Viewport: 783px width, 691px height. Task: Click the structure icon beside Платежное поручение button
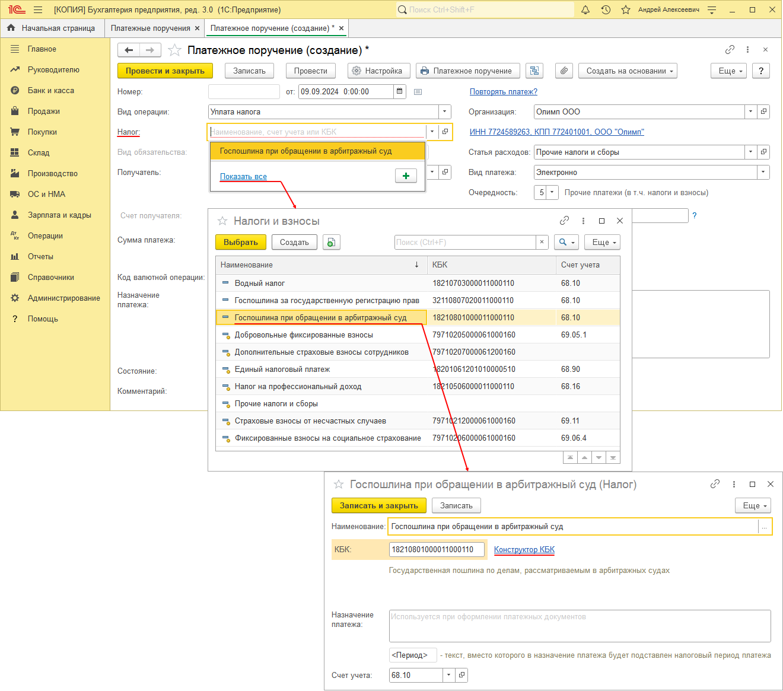click(x=534, y=71)
